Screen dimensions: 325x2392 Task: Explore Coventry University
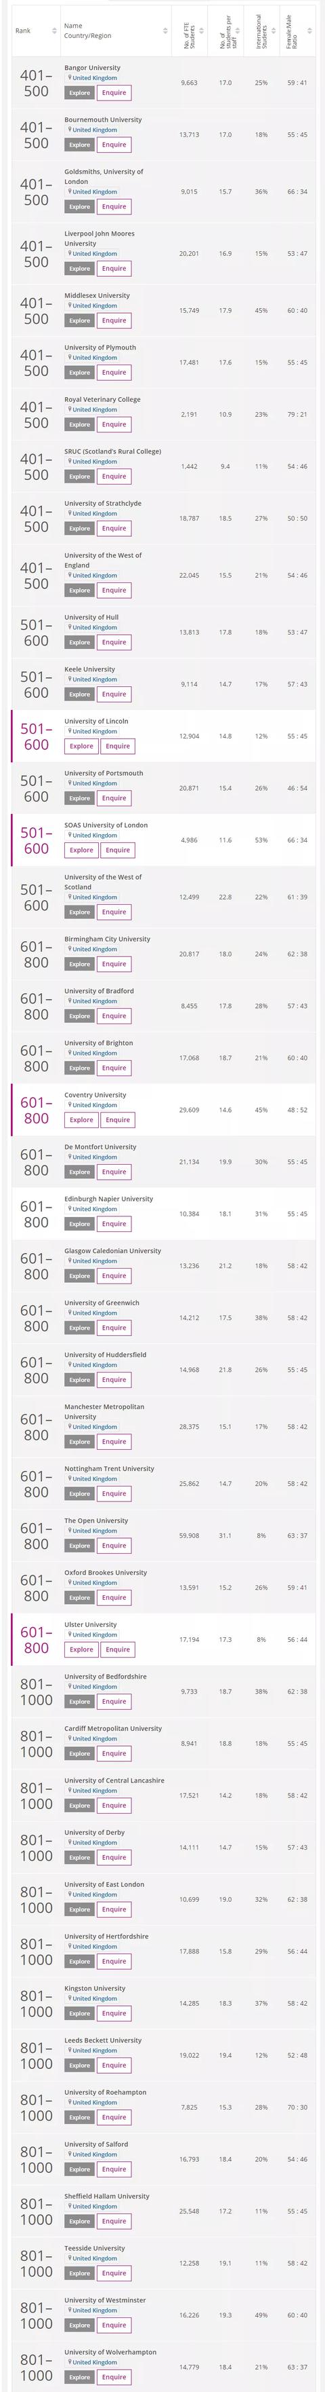pyautogui.click(x=81, y=1121)
